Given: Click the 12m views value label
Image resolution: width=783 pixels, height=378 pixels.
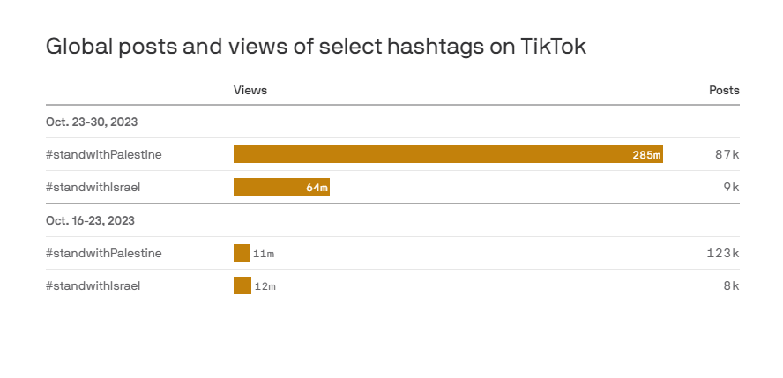Looking at the screenshot, I should pos(265,286).
